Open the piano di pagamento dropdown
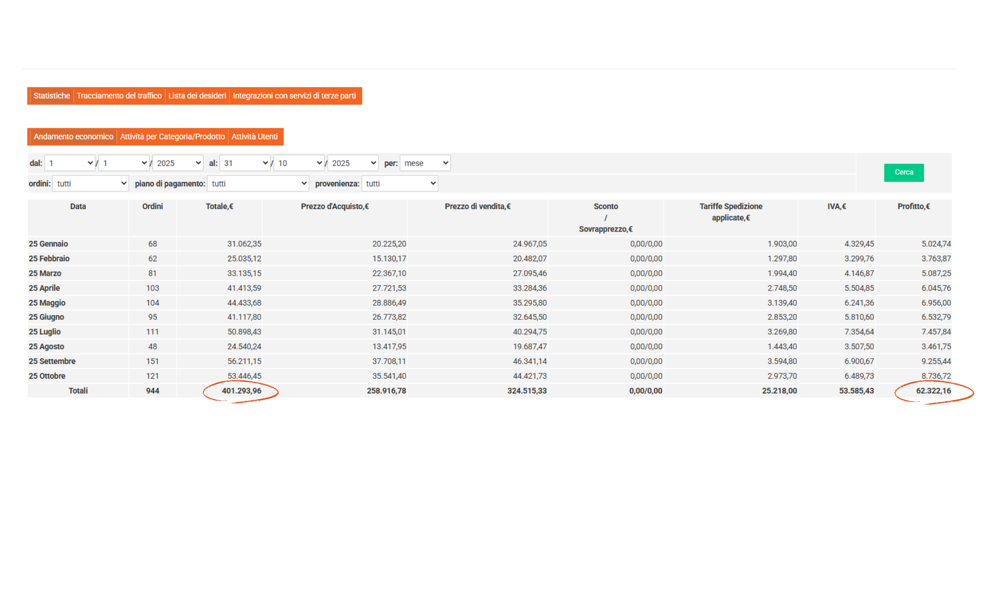Screen dimensions: 993x590 pos(258,183)
